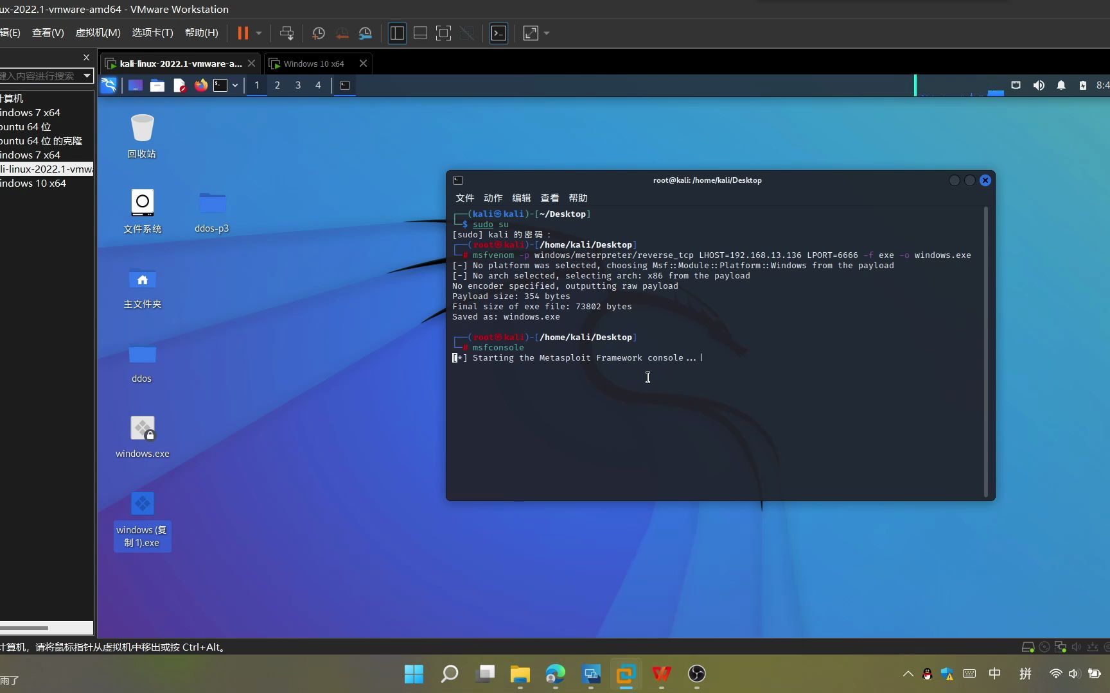Pause the virtual machine with the orange pause button
Image resolution: width=1110 pixels, height=693 pixels.
(243, 33)
